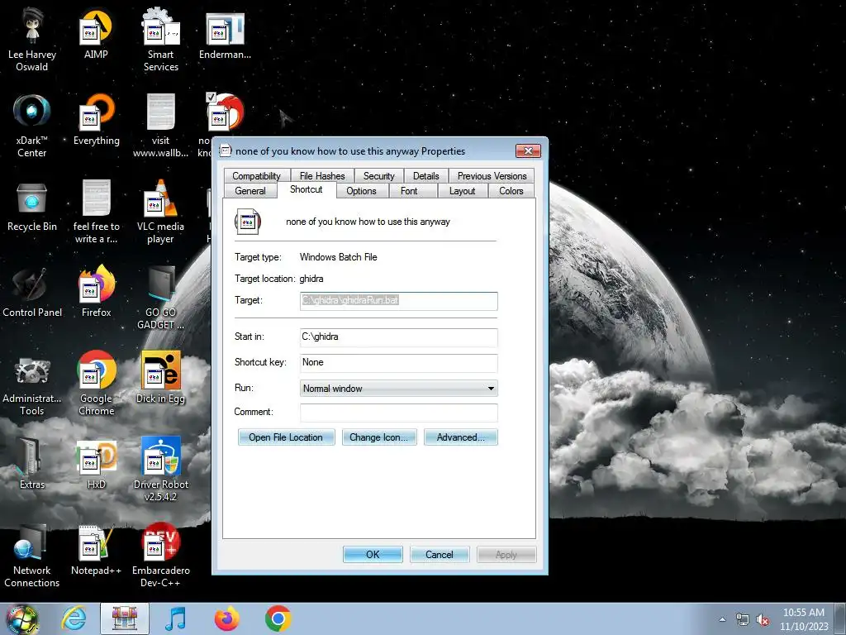Switch to the Details tab
Screen dimensions: 846x635
click(425, 176)
